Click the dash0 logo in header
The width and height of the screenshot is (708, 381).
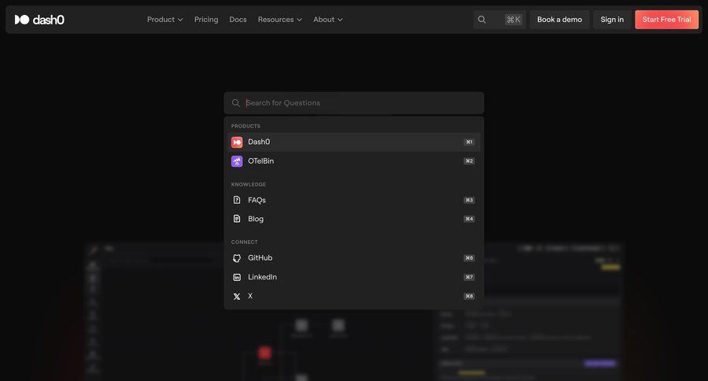[39, 20]
